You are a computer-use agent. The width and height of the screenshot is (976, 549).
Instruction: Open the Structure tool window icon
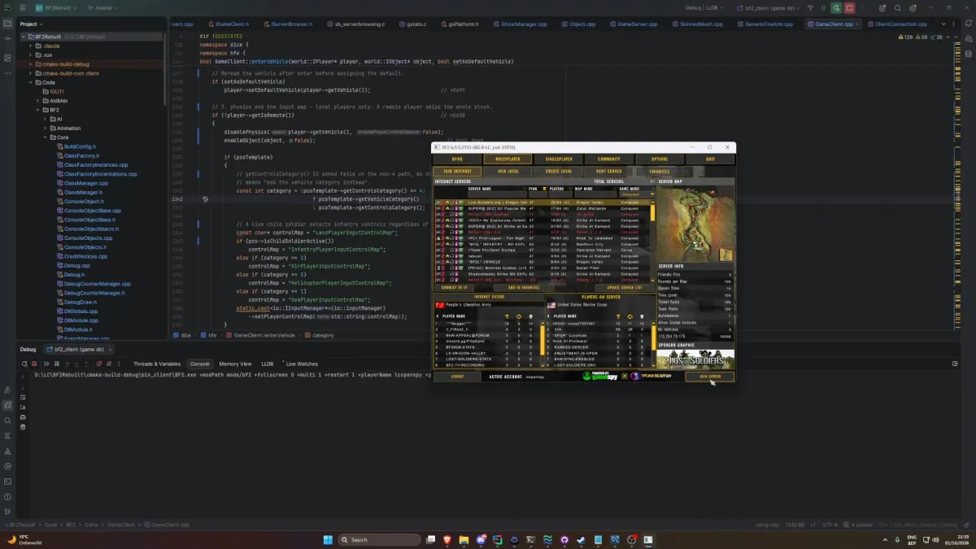(7, 57)
